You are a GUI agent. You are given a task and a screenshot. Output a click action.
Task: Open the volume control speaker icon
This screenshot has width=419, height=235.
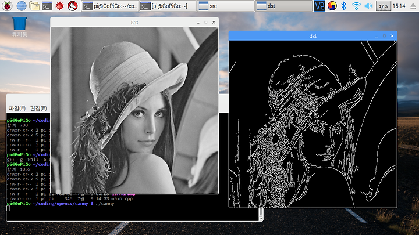click(368, 6)
